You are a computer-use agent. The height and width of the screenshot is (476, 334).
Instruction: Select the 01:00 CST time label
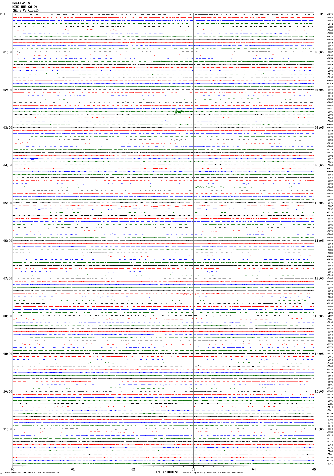coord(8,52)
